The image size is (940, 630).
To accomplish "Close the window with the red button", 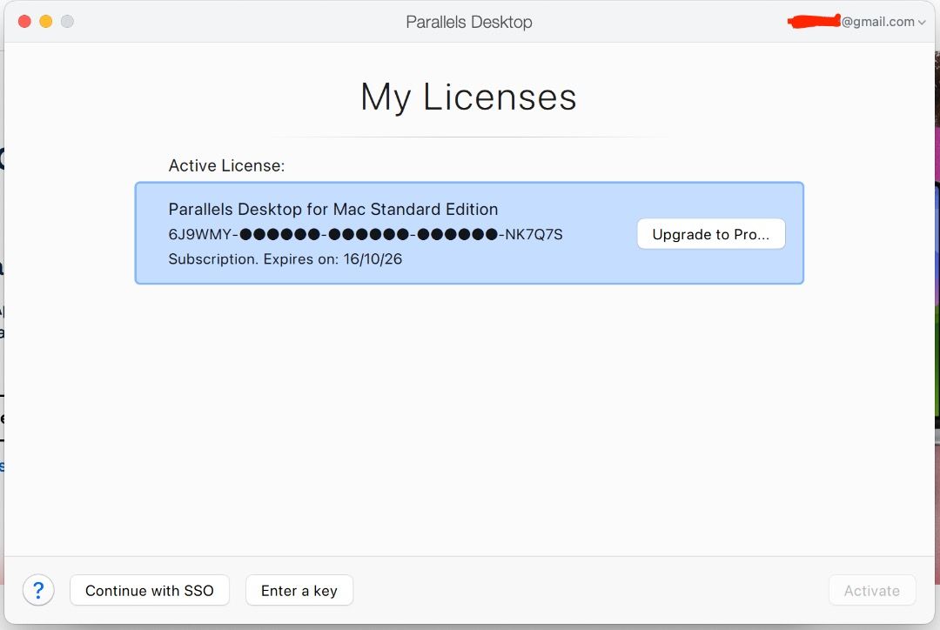I will pyautogui.click(x=24, y=22).
